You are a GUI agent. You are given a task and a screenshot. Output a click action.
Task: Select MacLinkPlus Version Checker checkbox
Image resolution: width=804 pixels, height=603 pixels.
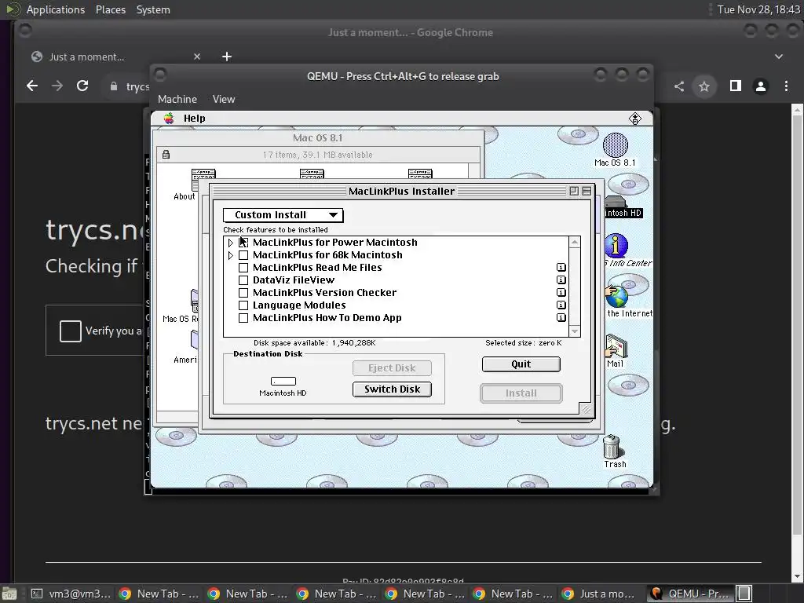pyautogui.click(x=243, y=293)
